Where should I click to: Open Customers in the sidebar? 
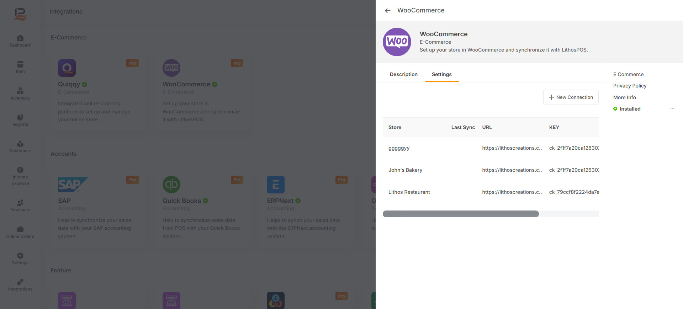point(20,146)
